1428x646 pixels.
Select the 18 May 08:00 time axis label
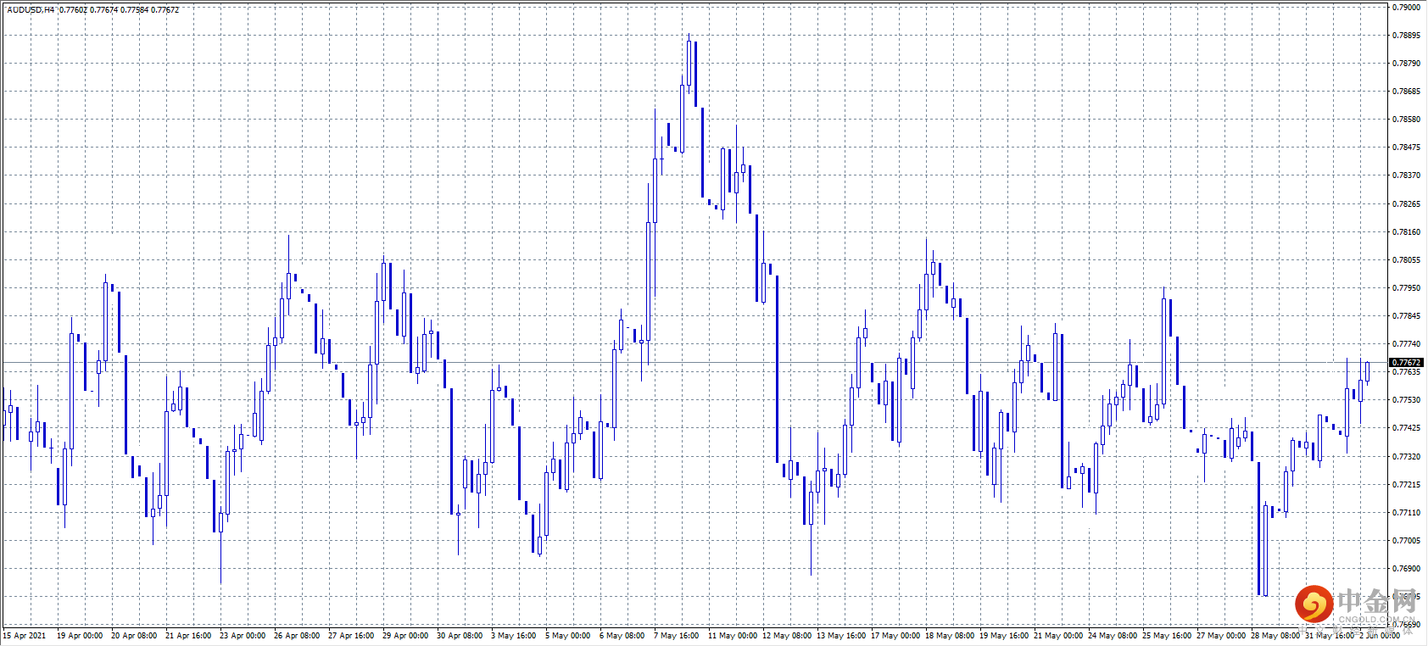[950, 636]
